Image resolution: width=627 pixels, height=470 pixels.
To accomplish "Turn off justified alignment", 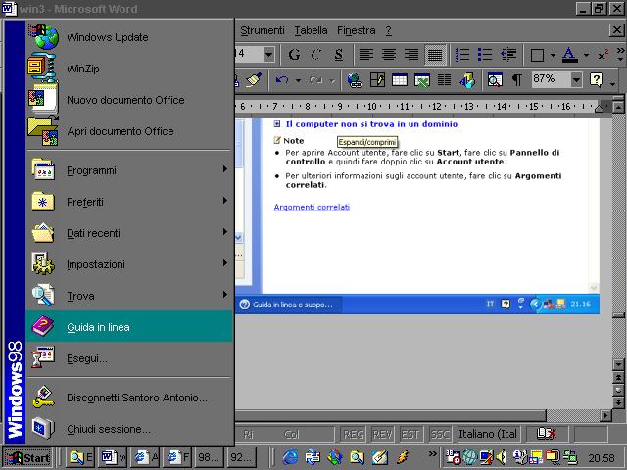I will pyautogui.click(x=435, y=55).
